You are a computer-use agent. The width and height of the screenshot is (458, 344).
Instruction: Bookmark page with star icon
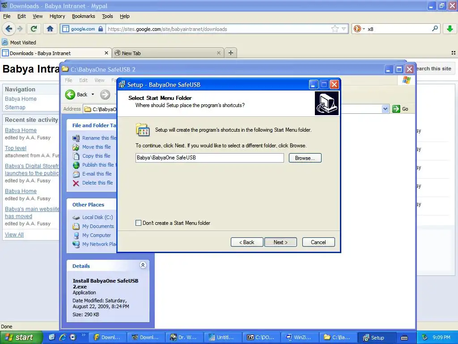click(335, 29)
